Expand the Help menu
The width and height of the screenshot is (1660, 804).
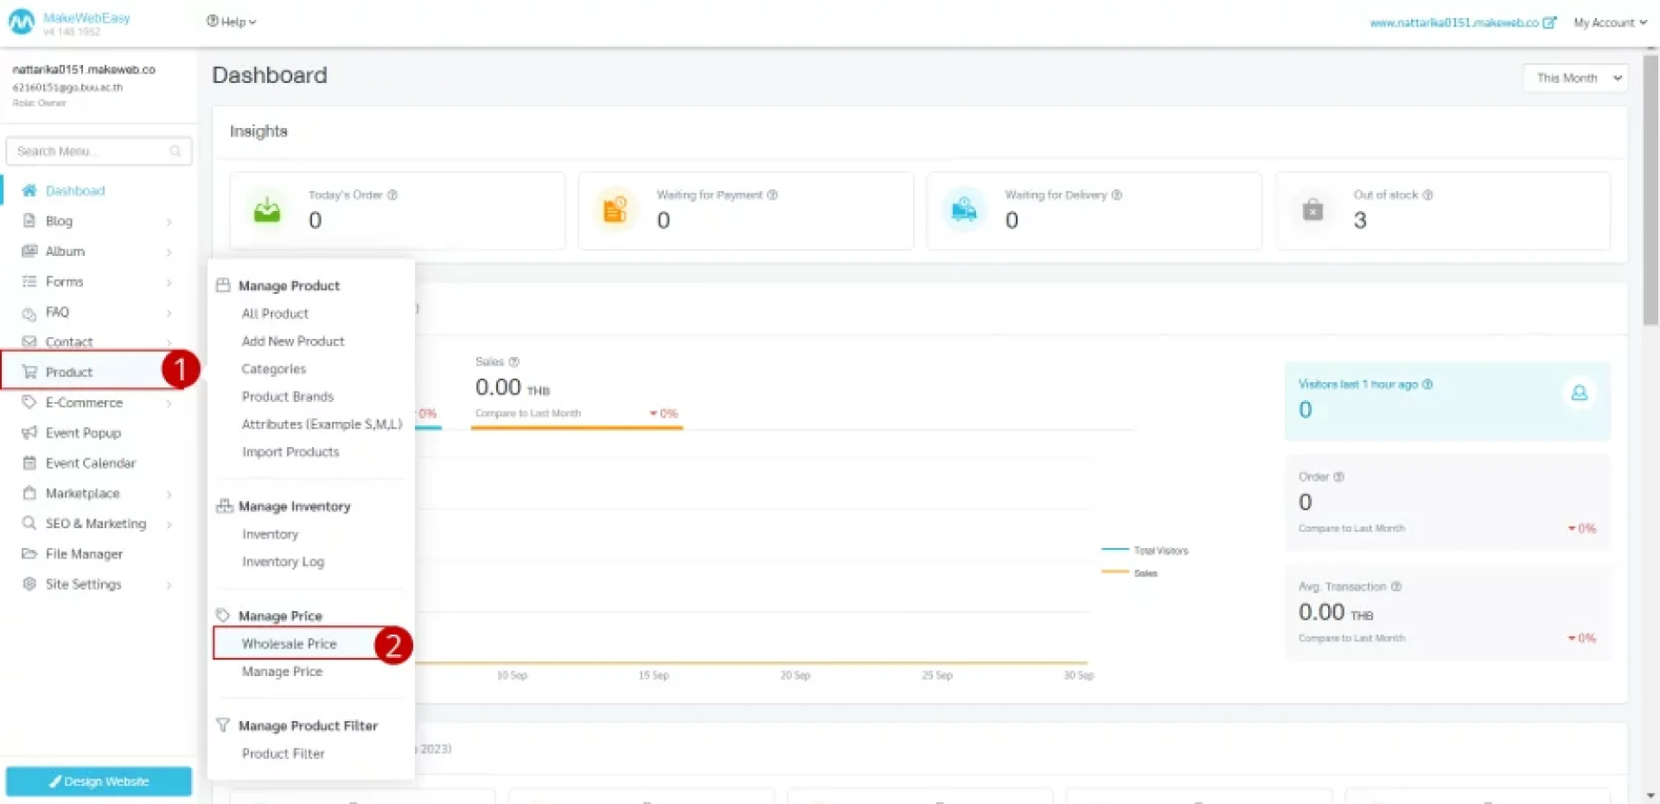[x=231, y=22]
